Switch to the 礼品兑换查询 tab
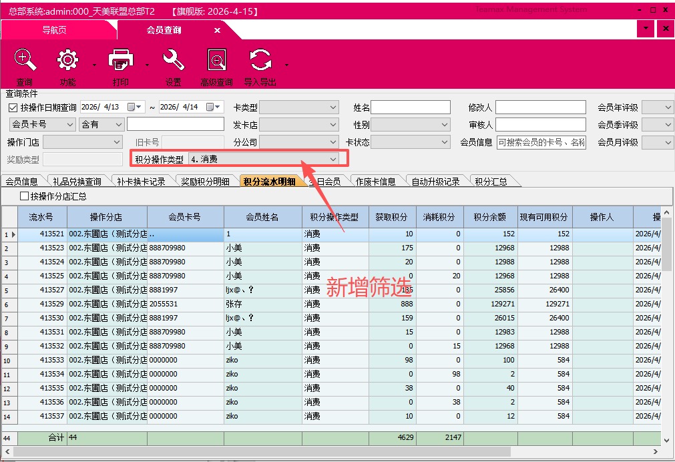The image size is (675, 462). click(77, 182)
